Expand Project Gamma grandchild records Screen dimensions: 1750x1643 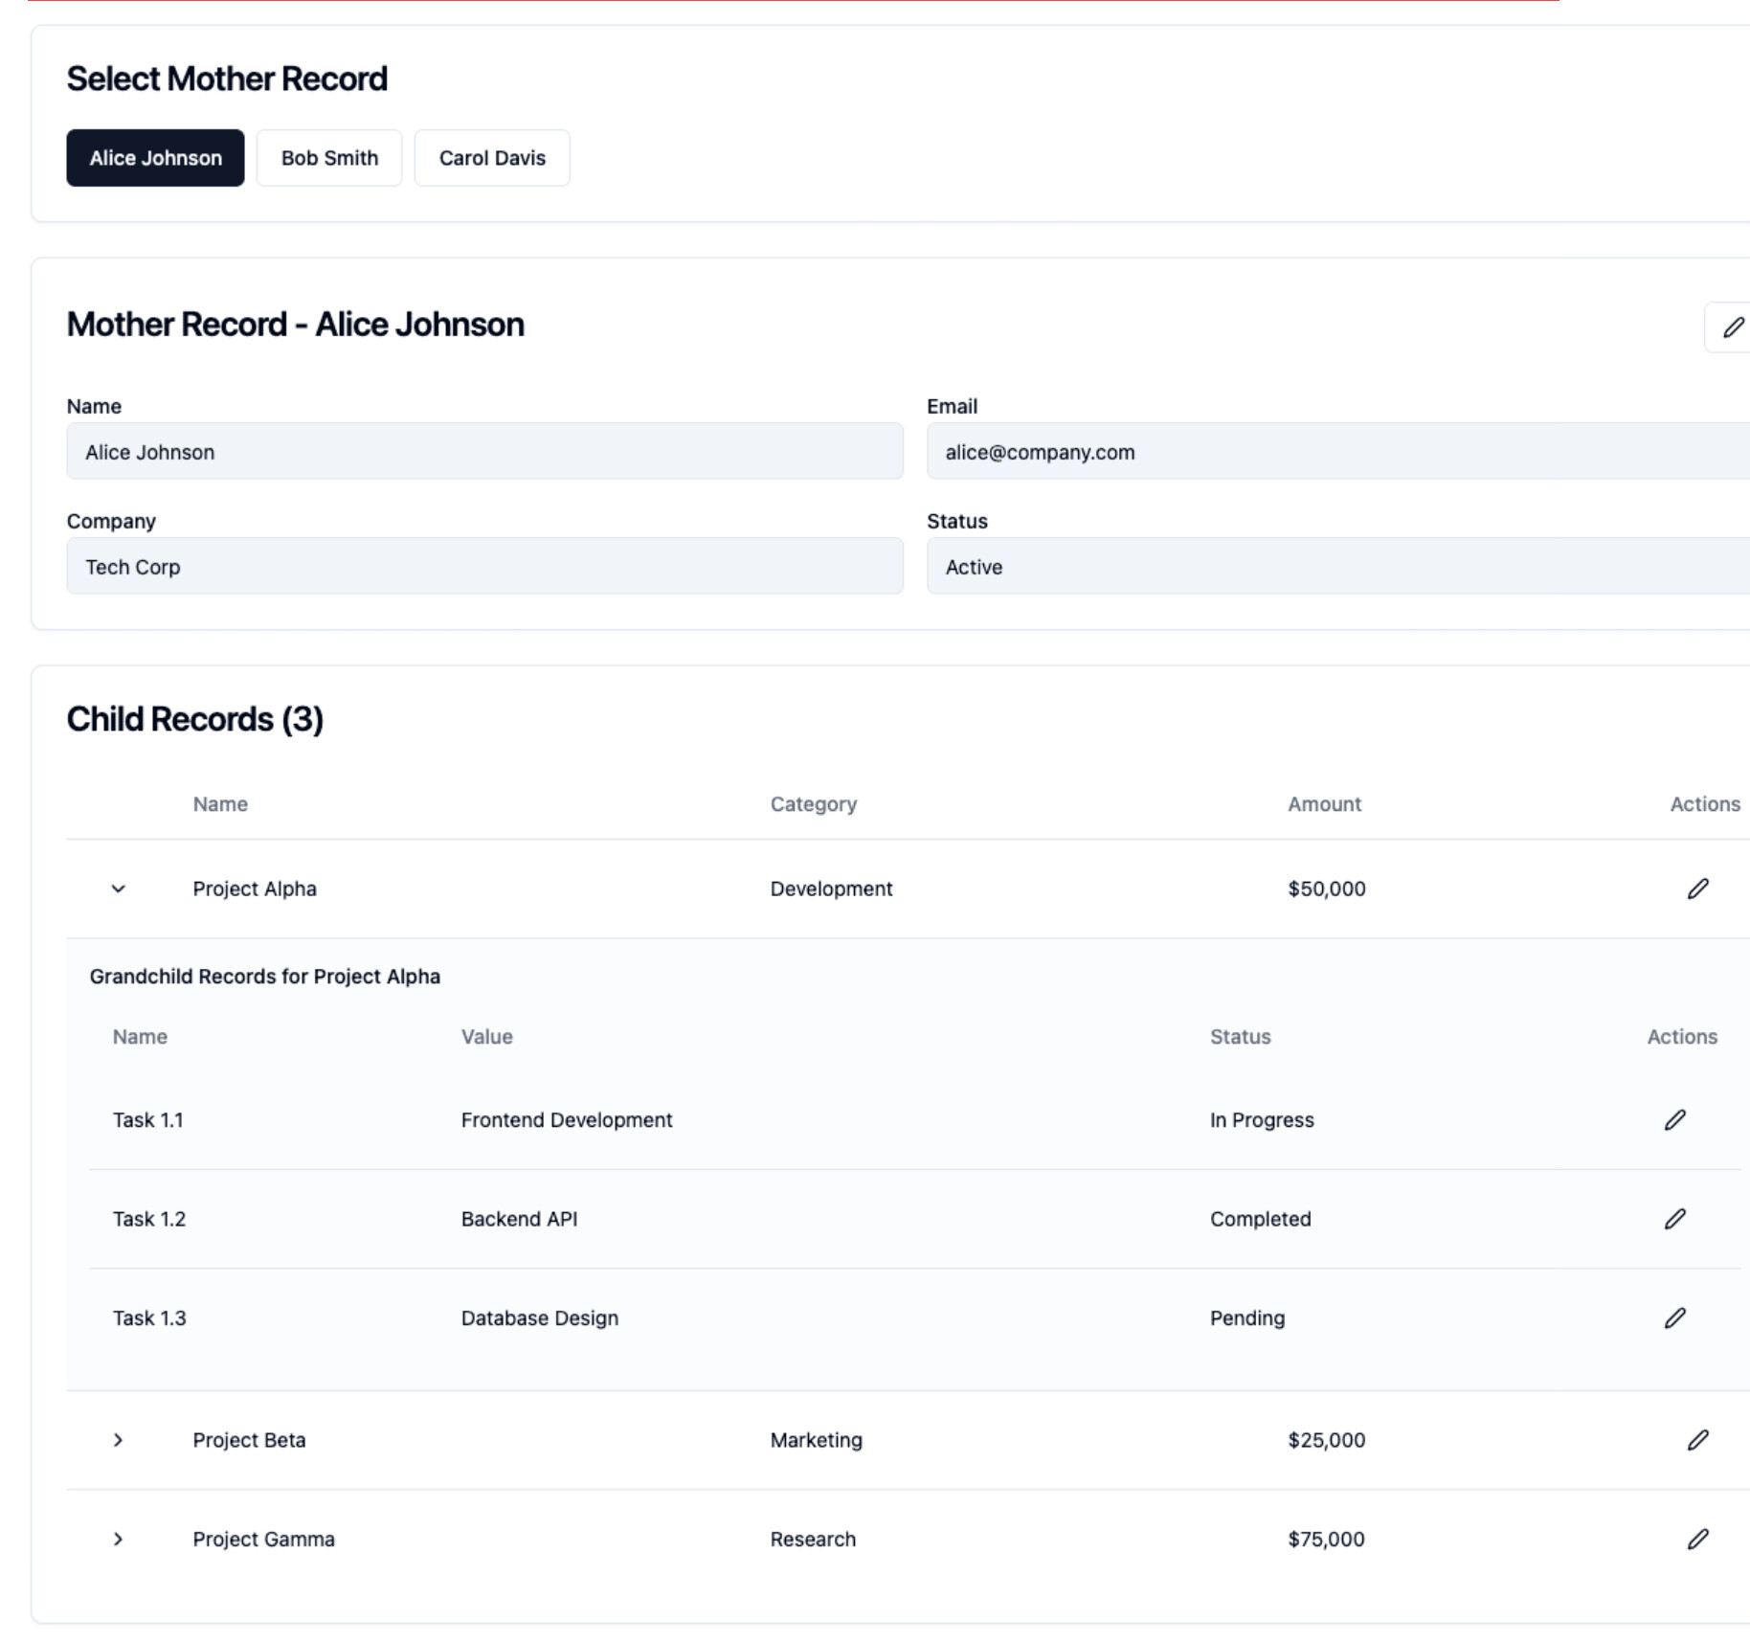pyautogui.click(x=118, y=1539)
